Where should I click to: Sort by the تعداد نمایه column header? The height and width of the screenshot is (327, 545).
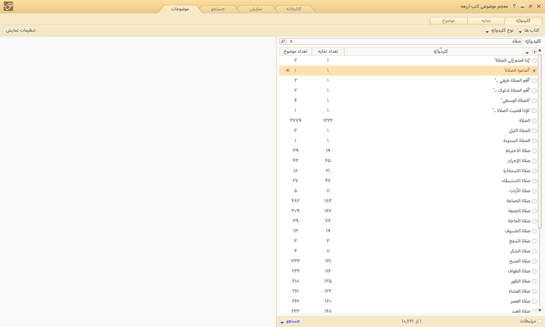click(x=328, y=51)
